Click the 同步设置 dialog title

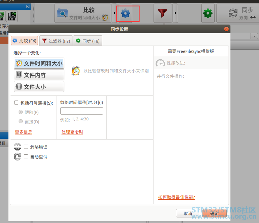119,29
